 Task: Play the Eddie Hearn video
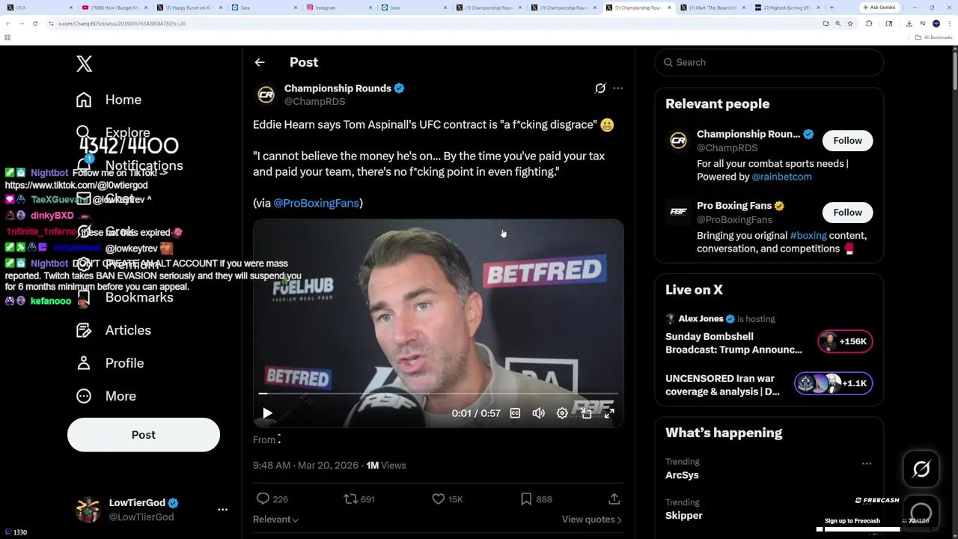click(x=267, y=413)
